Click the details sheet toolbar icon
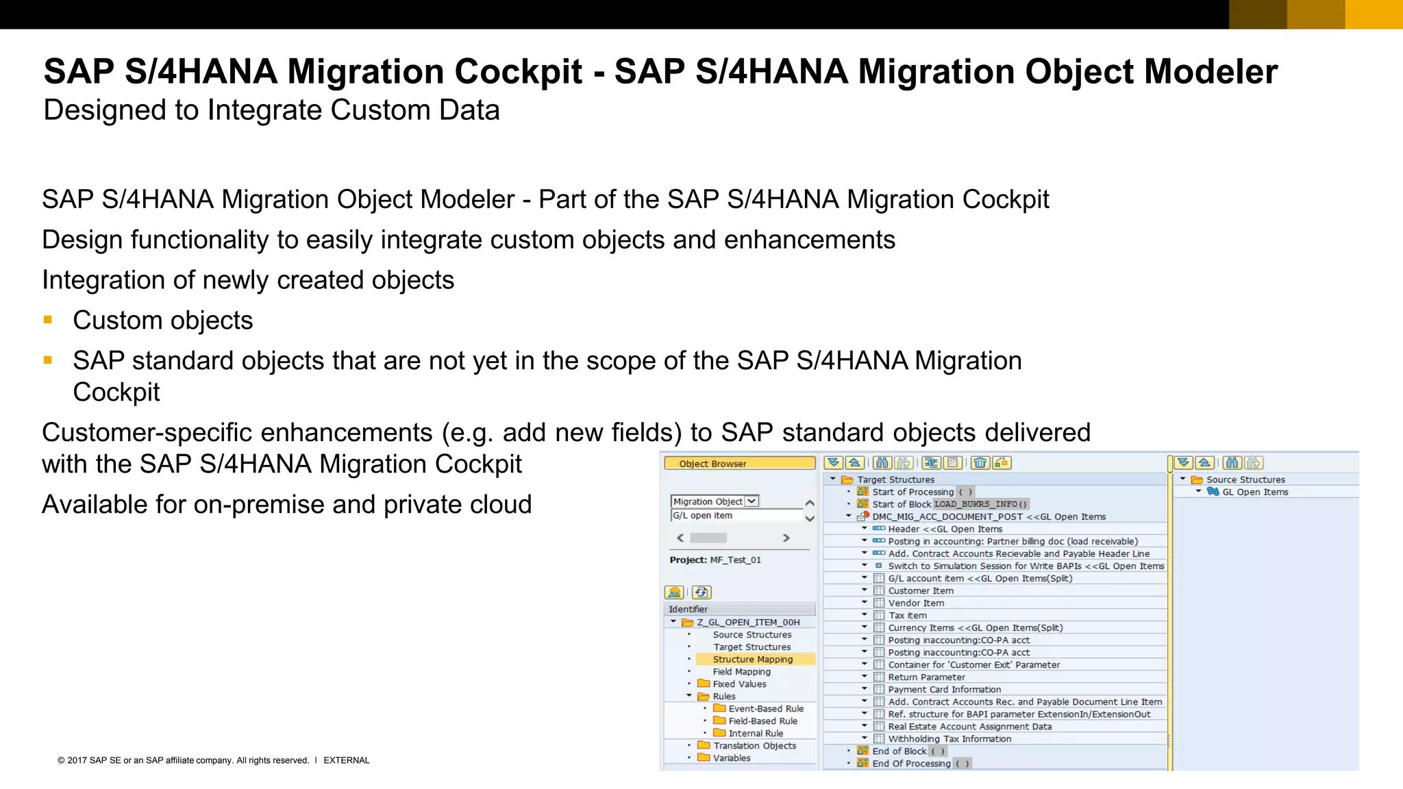 point(953,463)
